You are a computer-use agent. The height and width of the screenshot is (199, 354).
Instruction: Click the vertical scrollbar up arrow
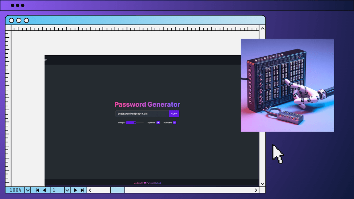pos(262,28)
